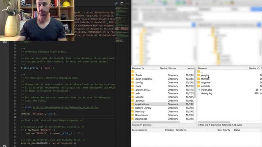Click the .Trash folder icon
Screen dimensions: 262x147
133,75
